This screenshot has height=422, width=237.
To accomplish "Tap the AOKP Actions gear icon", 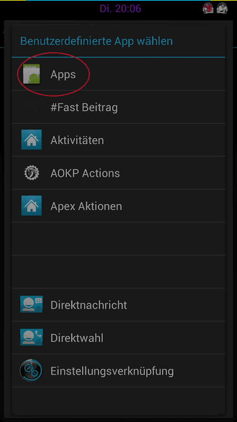I will click(x=32, y=173).
